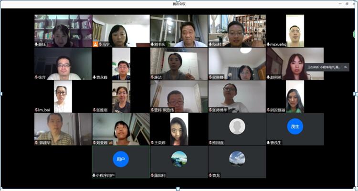This screenshot has height=191, width=358.
Task: Click 蒲国科's landscape profile picture
Action: 179,159
